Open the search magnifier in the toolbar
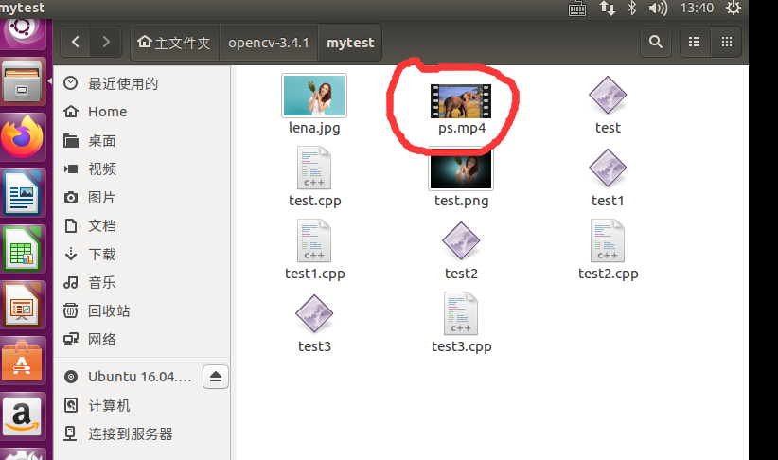The image size is (778, 460). (x=656, y=43)
